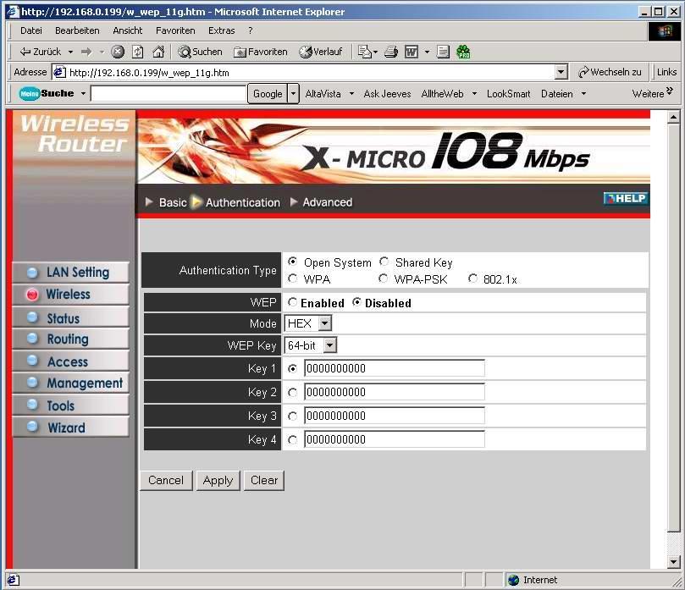685x590 pixels.
Task: Click the Discuss notepad icon
Action: pyautogui.click(x=443, y=52)
